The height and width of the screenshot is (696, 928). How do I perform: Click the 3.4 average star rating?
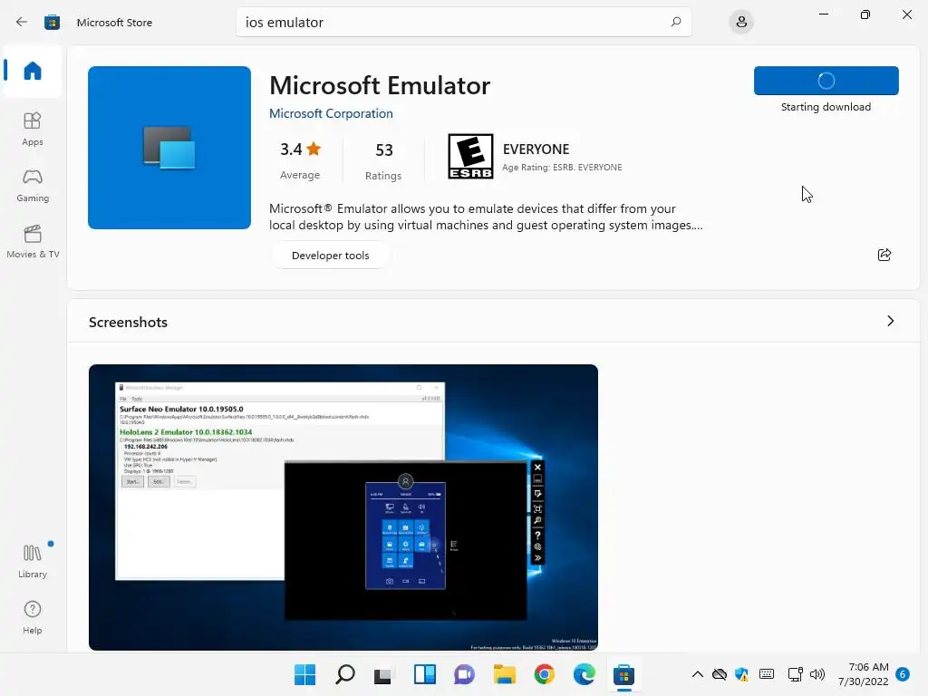pos(300,150)
